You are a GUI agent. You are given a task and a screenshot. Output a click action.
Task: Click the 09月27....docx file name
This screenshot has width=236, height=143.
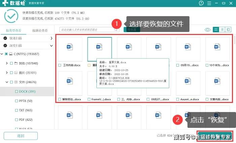(x=160, y=99)
